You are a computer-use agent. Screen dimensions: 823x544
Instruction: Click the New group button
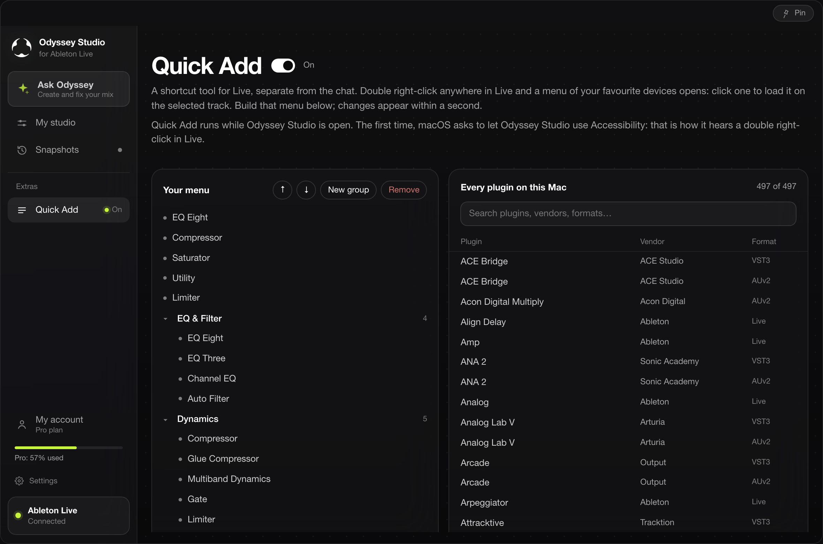(348, 190)
